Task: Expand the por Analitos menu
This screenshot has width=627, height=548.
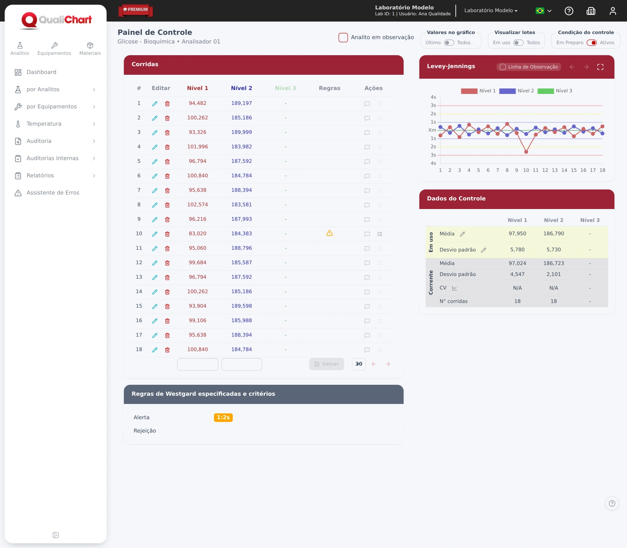Action: pos(56,90)
